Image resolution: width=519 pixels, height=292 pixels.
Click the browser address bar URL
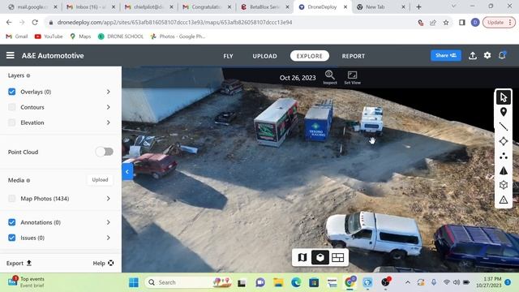[x=174, y=23]
